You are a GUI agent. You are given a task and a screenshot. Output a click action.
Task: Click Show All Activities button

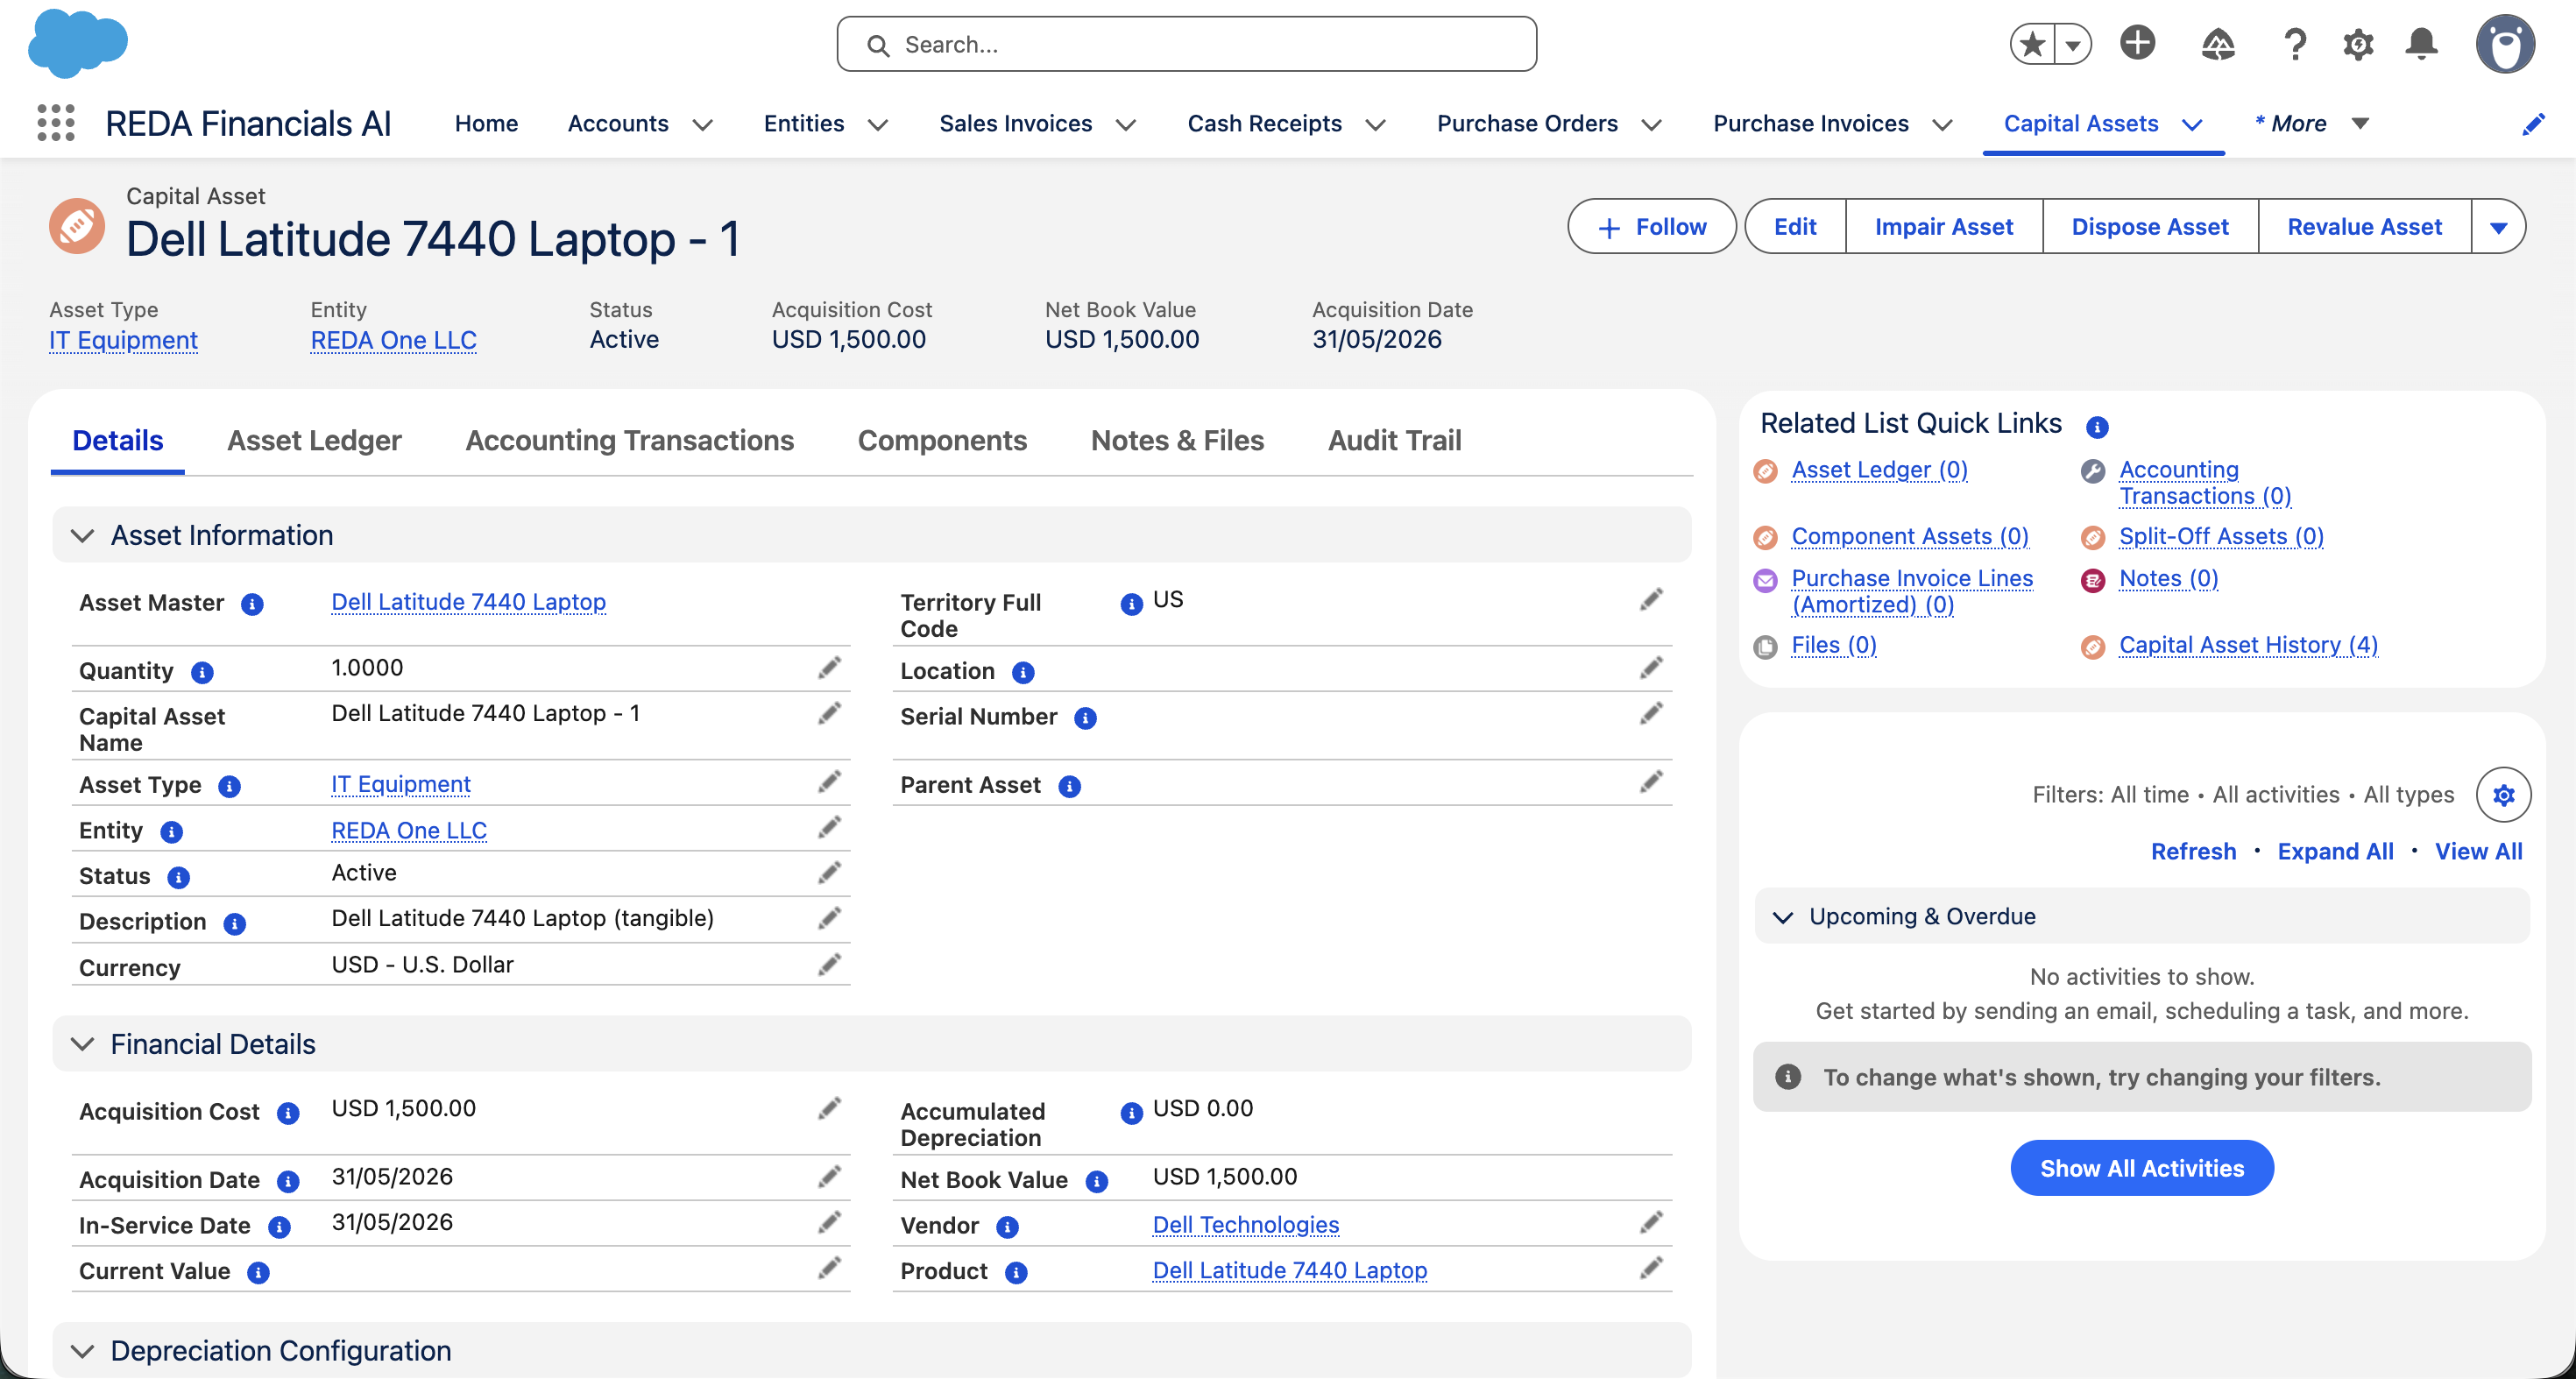click(x=2142, y=1168)
